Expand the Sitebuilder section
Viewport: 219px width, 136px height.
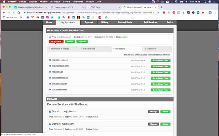[158, 49]
